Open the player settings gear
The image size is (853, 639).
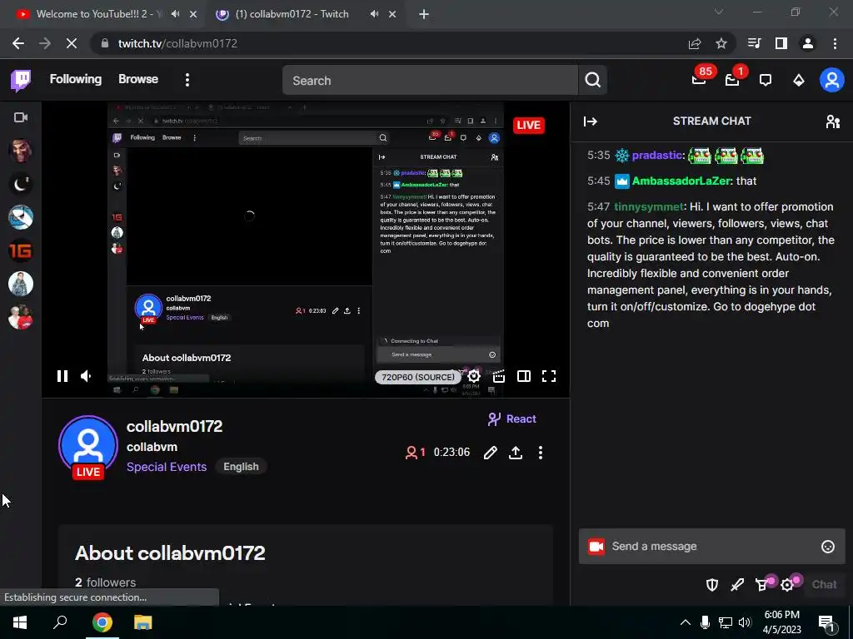pyautogui.click(x=474, y=376)
